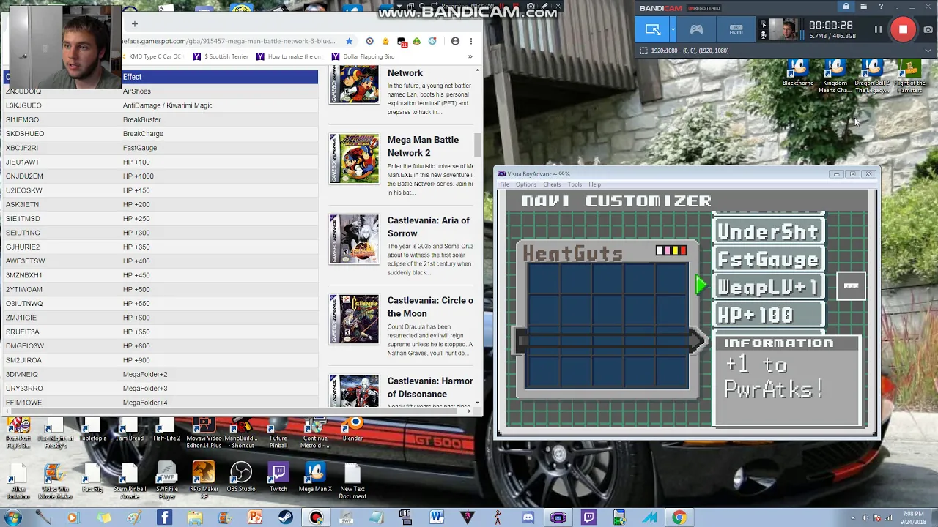
Task: Open Flight of the Hamsters shortcut
Action: 909,75
